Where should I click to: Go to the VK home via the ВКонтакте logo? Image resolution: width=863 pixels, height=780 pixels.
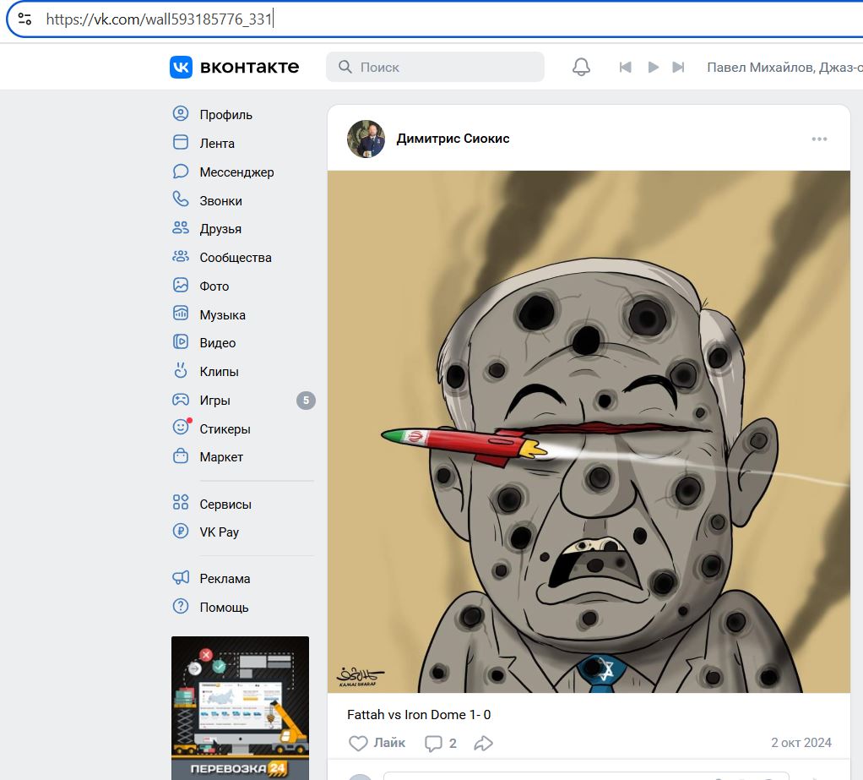click(x=235, y=68)
